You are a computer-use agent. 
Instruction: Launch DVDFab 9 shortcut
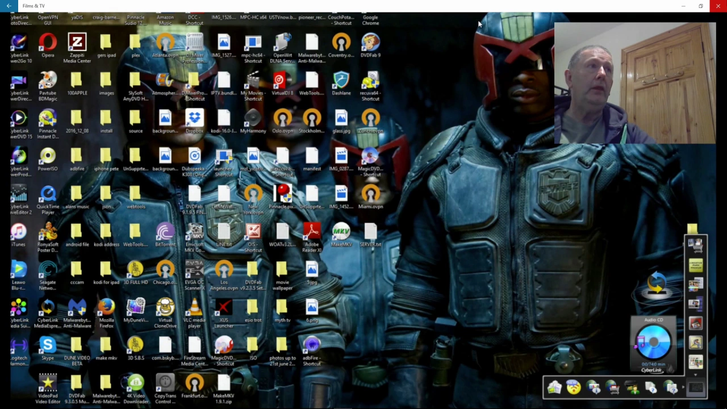(x=370, y=44)
